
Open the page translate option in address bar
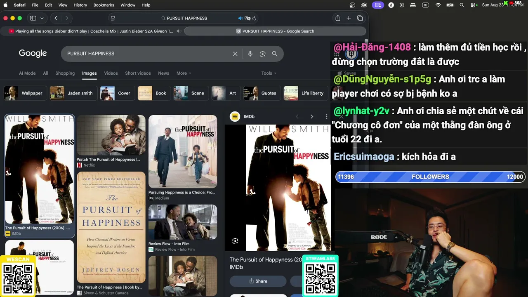click(247, 18)
